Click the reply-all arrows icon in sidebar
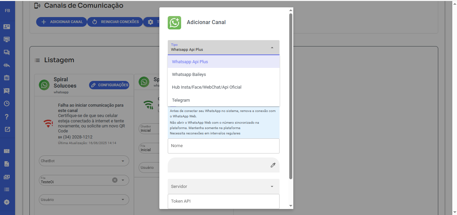This screenshot has height=215, width=457. 7,65
